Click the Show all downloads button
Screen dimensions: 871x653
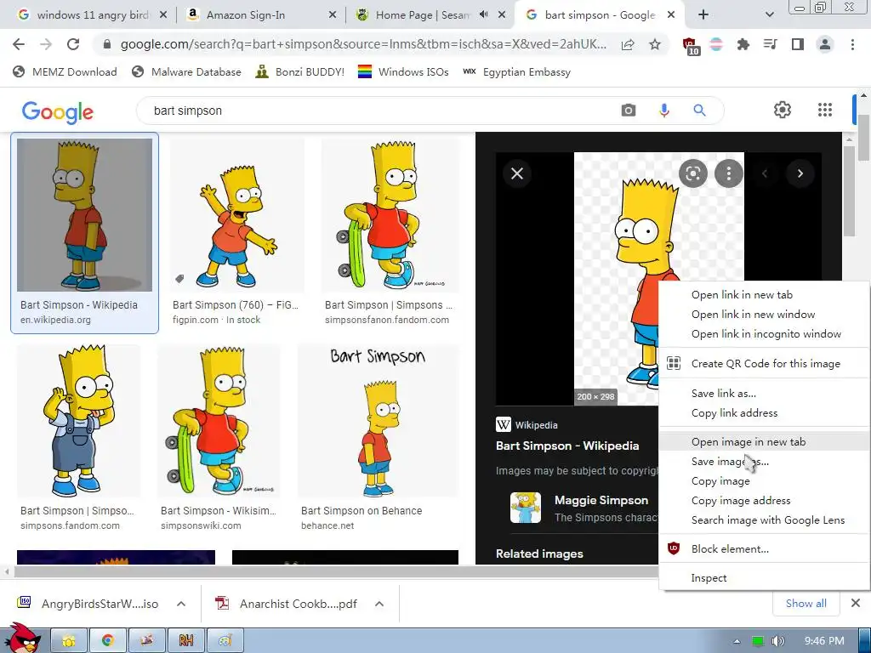[806, 604]
